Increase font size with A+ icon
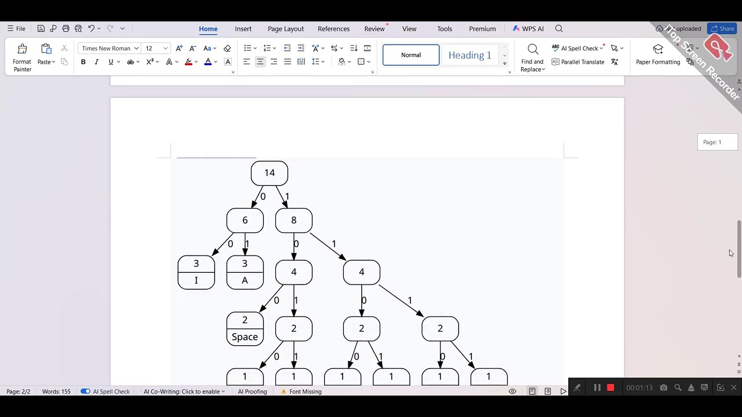 click(x=179, y=48)
